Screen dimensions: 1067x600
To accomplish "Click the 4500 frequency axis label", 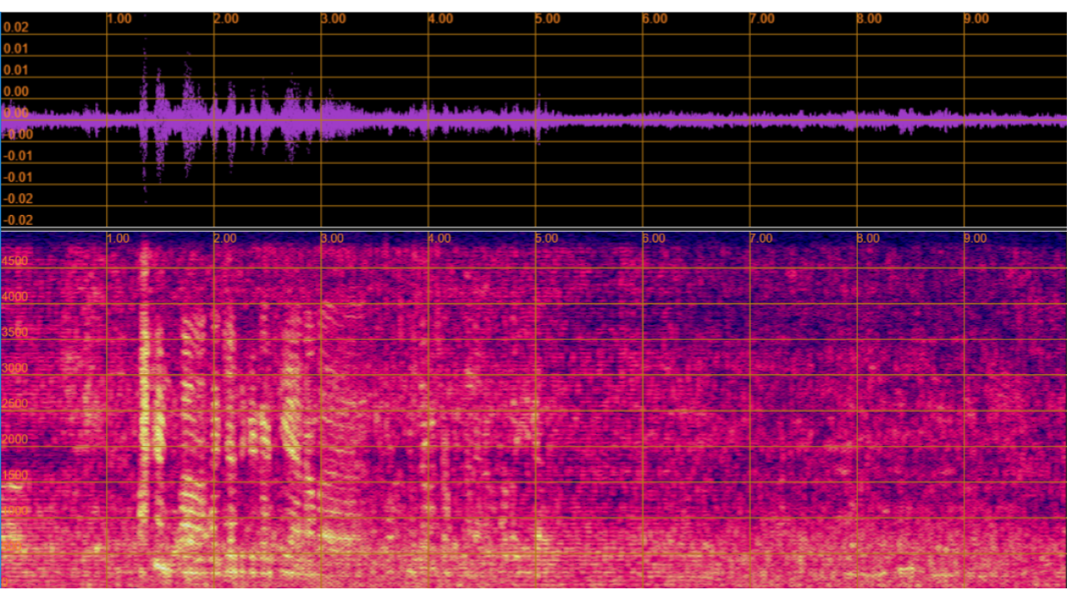I will pos(16,261).
